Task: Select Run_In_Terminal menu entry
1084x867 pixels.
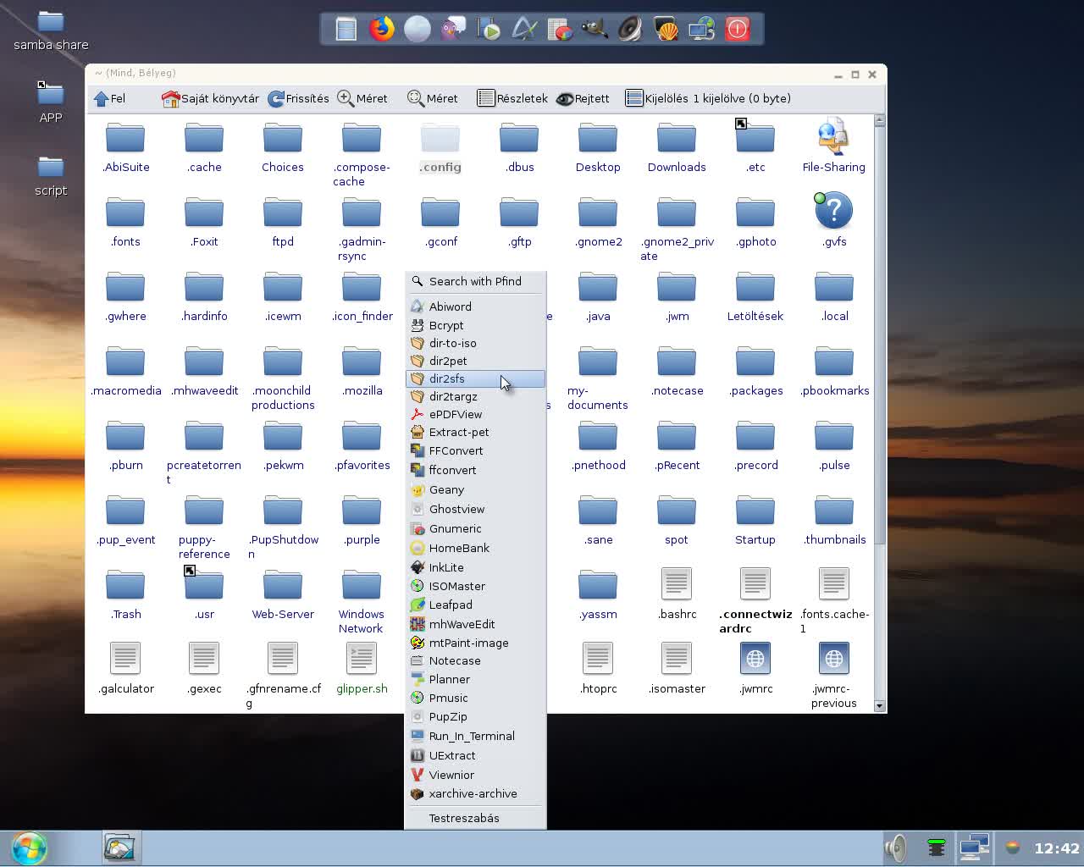Action: [475, 736]
